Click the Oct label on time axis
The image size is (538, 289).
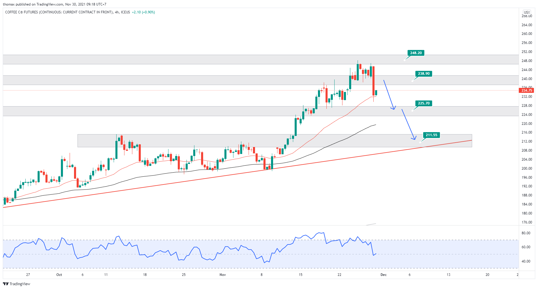(x=59, y=275)
